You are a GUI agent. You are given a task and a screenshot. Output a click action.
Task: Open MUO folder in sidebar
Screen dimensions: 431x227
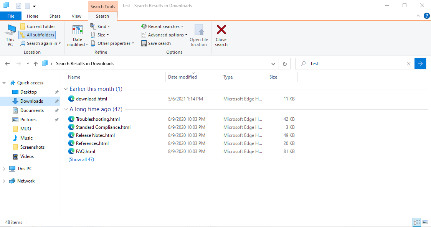26,129
